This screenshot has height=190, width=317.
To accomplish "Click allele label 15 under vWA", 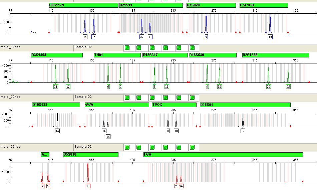I will point(108,137).
